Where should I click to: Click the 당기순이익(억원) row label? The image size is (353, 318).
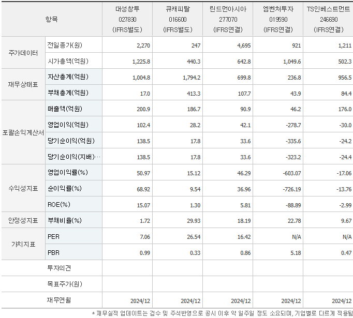click(71, 141)
